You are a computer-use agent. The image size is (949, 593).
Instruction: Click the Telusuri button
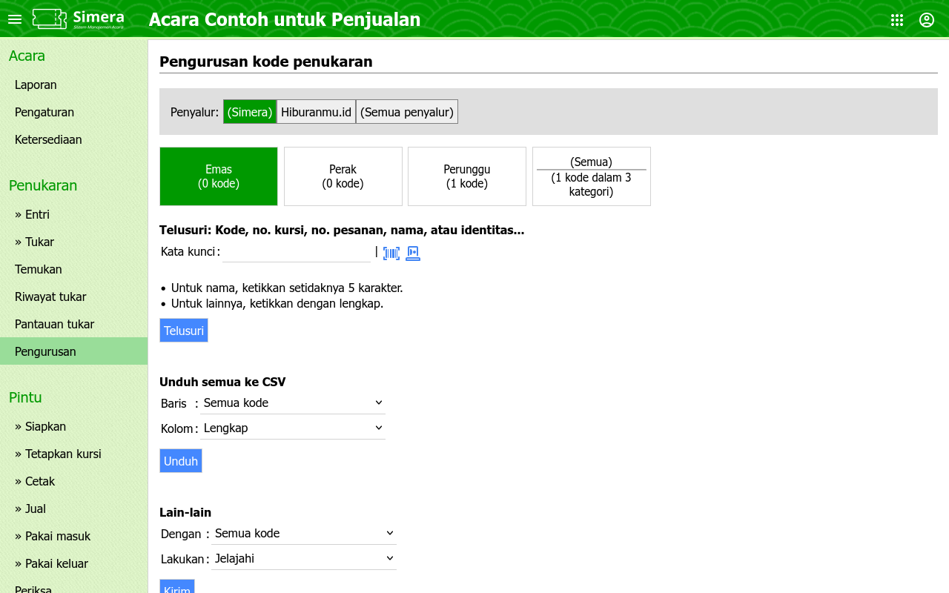pyautogui.click(x=184, y=331)
